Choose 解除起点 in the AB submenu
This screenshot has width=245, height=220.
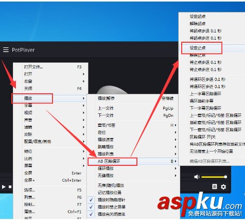pyautogui.click(x=212, y=24)
